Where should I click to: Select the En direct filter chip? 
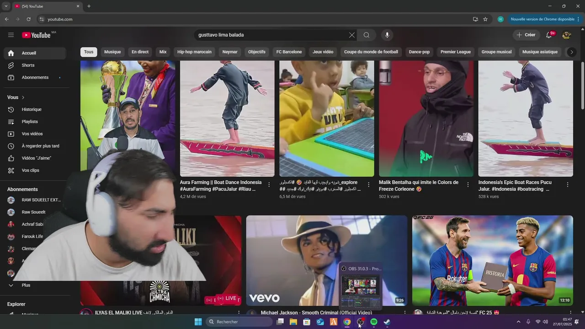coord(140,52)
